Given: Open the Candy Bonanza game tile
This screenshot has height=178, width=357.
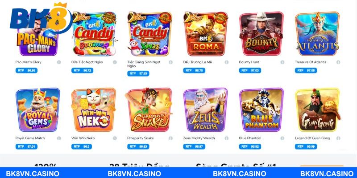Looking at the screenshot, I should click(94, 34).
